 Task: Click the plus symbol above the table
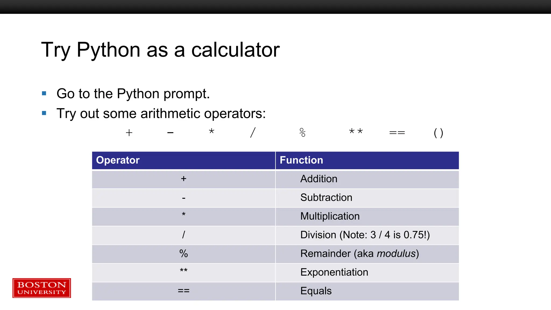pyautogui.click(x=129, y=133)
